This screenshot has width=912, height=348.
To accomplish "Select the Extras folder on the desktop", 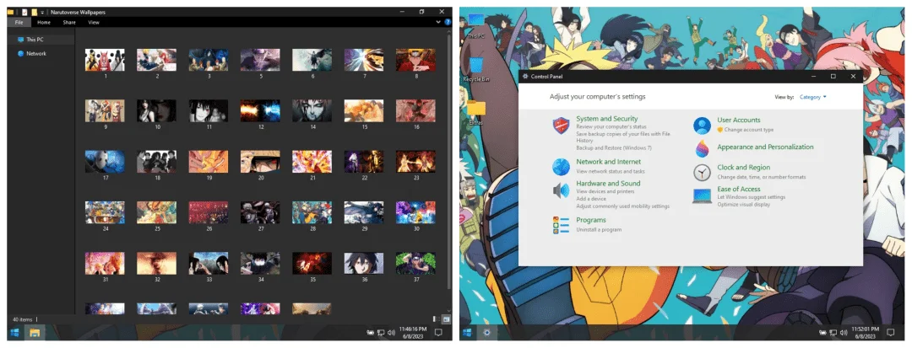I will (x=475, y=113).
